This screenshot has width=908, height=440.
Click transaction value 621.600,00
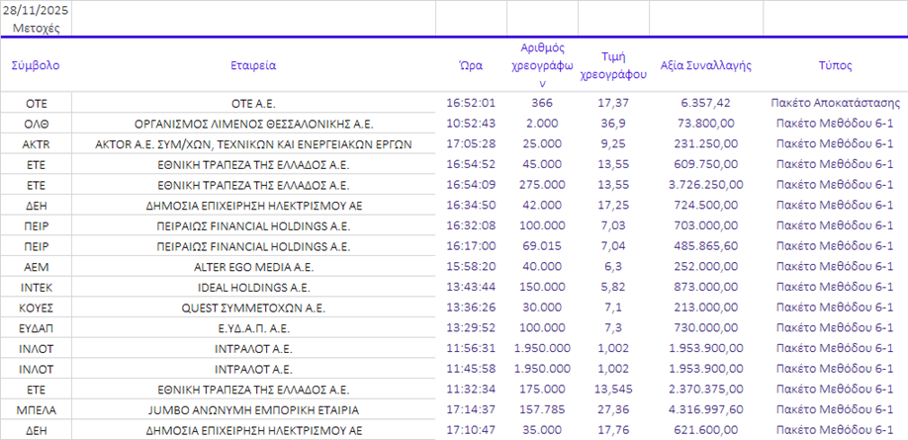pyautogui.click(x=706, y=429)
